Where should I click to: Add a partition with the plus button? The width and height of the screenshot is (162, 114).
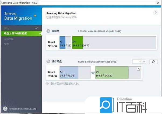pos(144,62)
